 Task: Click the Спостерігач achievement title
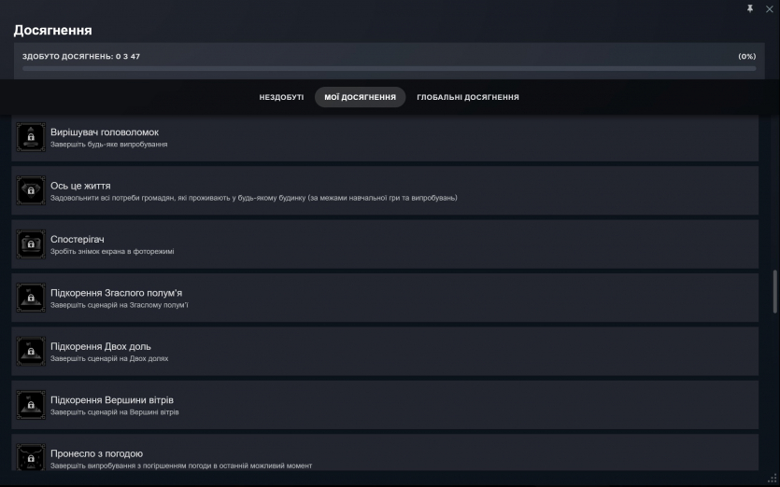(x=78, y=240)
